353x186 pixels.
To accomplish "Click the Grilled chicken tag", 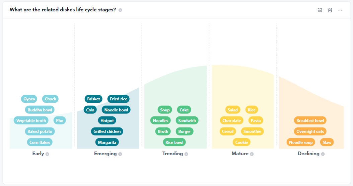I will (107, 131).
